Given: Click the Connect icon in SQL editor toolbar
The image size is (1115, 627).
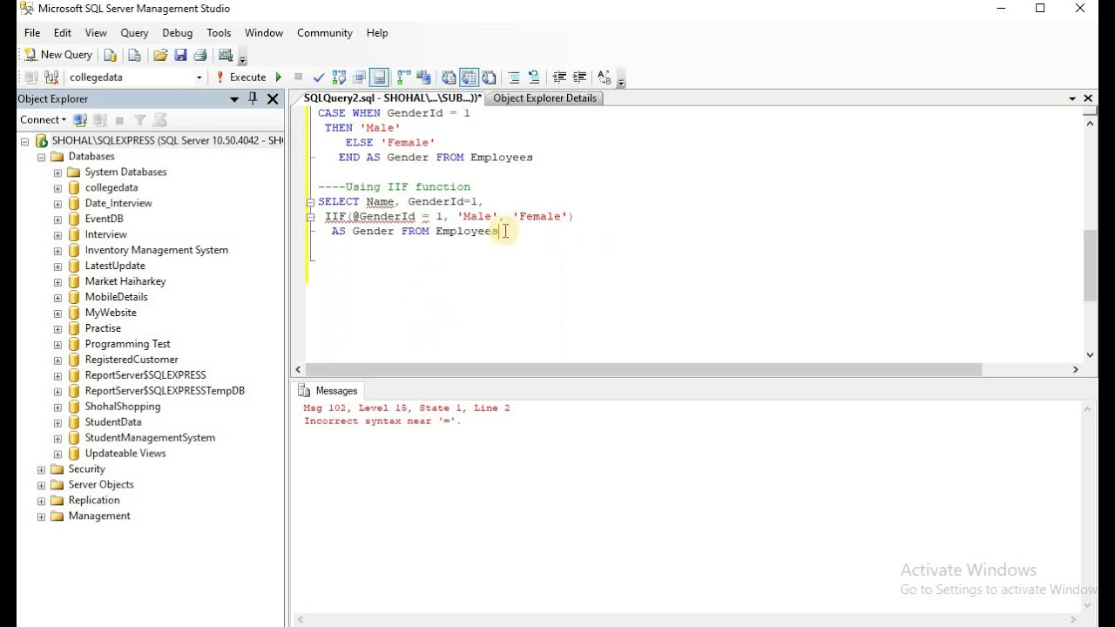Looking at the screenshot, I should [x=30, y=78].
